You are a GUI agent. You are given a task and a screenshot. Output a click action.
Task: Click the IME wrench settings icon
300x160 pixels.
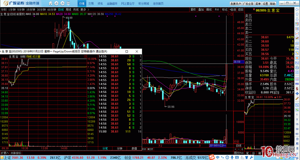tap(251, 157)
